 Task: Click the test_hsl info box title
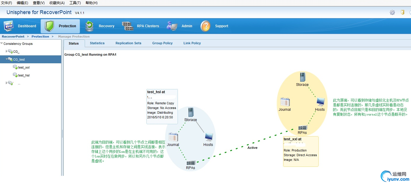coord(156,92)
